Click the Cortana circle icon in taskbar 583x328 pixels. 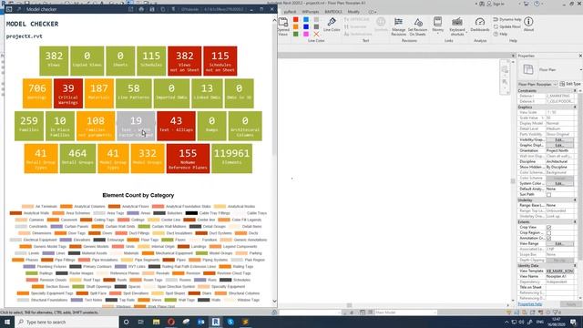pos(126,322)
